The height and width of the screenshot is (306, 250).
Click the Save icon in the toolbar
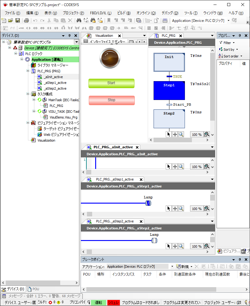pos(18,20)
